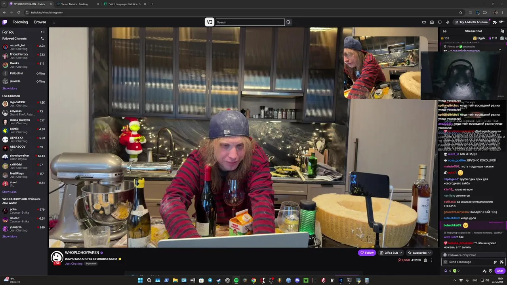Open Spotify from the taskbar

236,280
